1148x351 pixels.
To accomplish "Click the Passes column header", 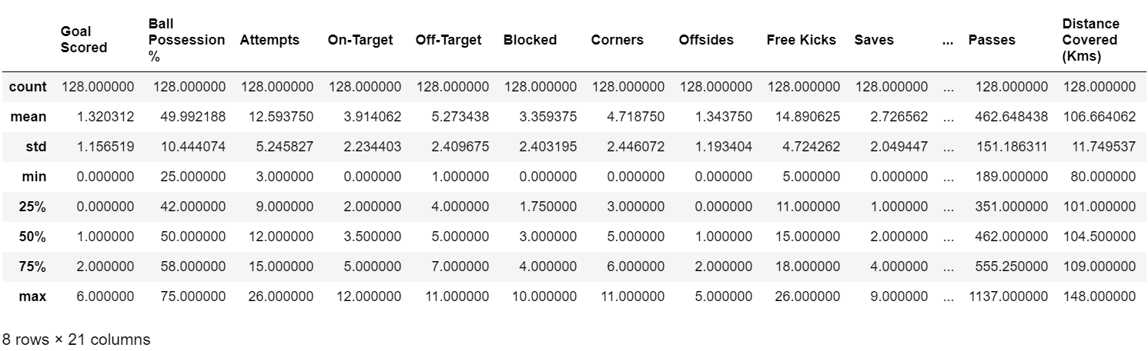I will coord(992,39).
